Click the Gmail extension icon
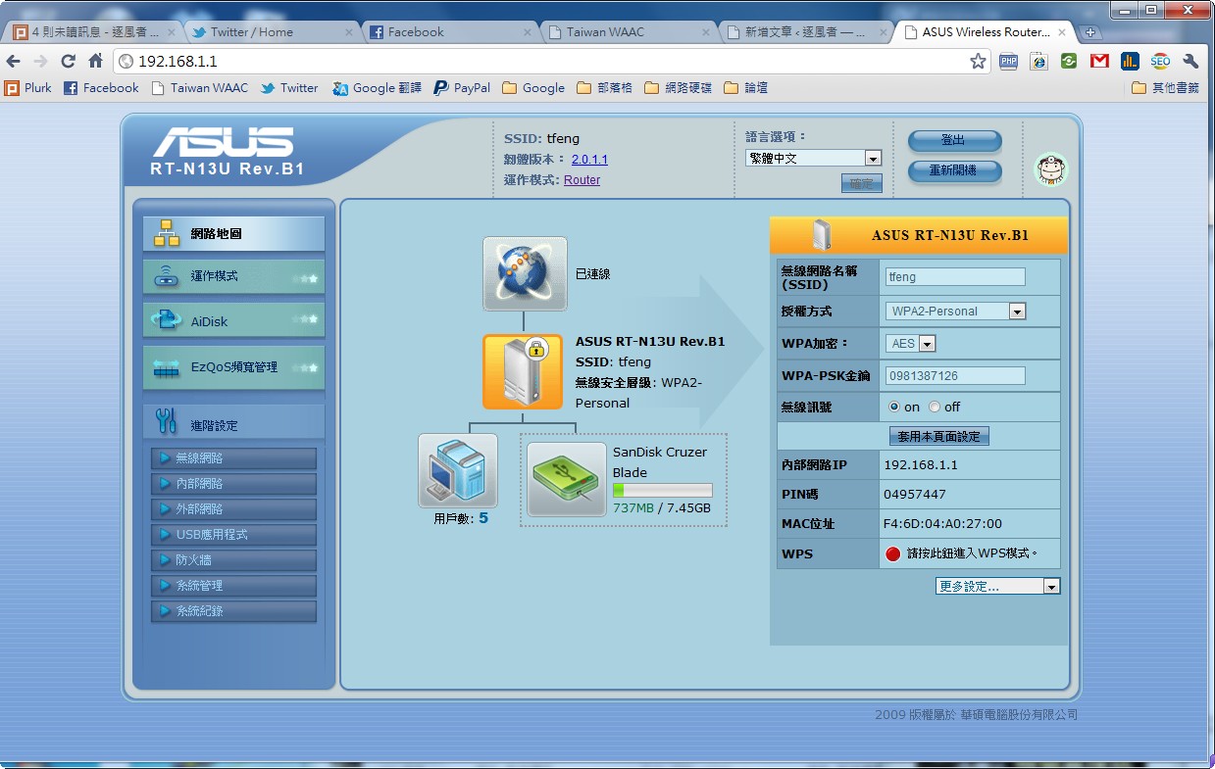1215x769 pixels. [x=1099, y=61]
